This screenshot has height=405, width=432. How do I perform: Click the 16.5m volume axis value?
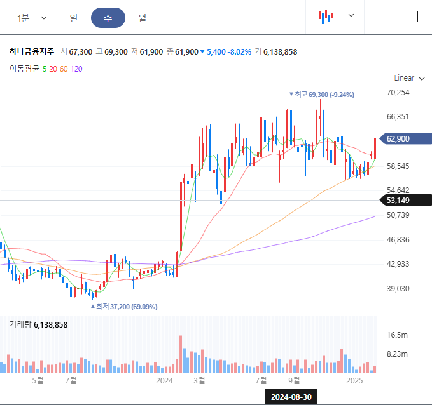(x=397, y=335)
